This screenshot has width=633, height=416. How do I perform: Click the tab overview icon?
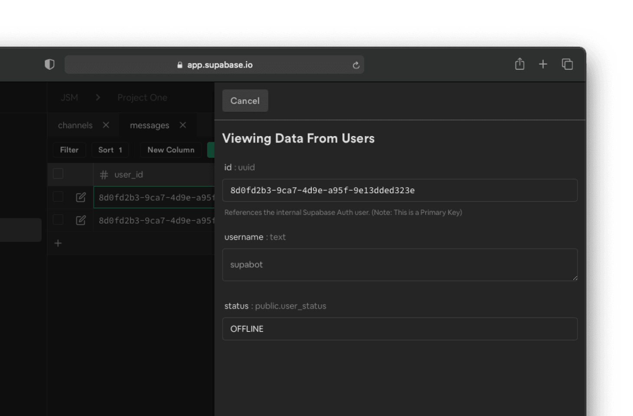[567, 64]
